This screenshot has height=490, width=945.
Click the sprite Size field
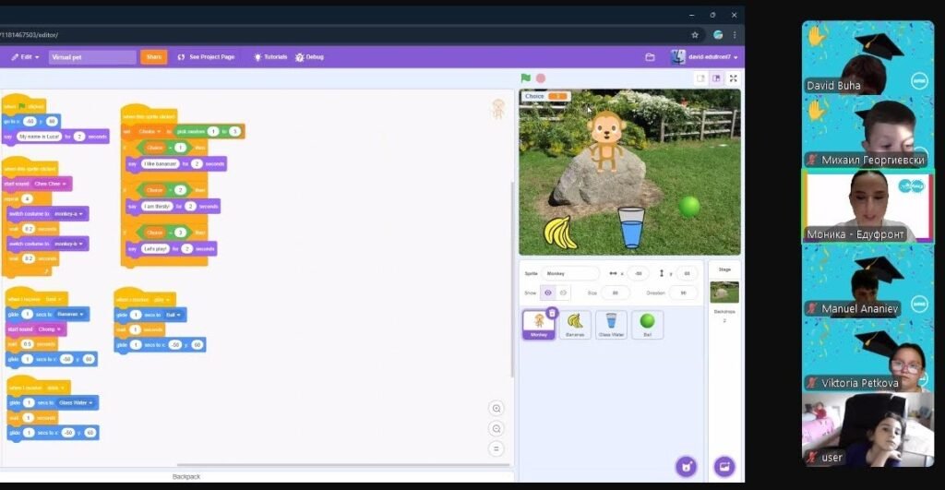[615, 293]
